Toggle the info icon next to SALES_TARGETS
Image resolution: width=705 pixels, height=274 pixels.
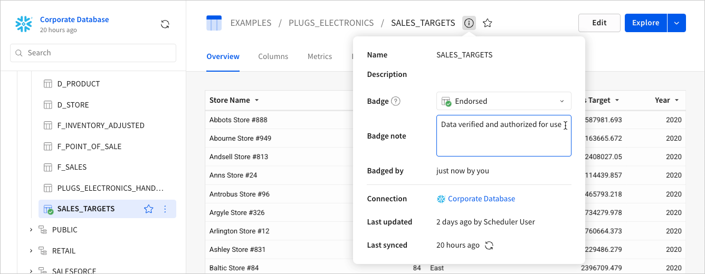pyautogui.click(x=469, y=23)
